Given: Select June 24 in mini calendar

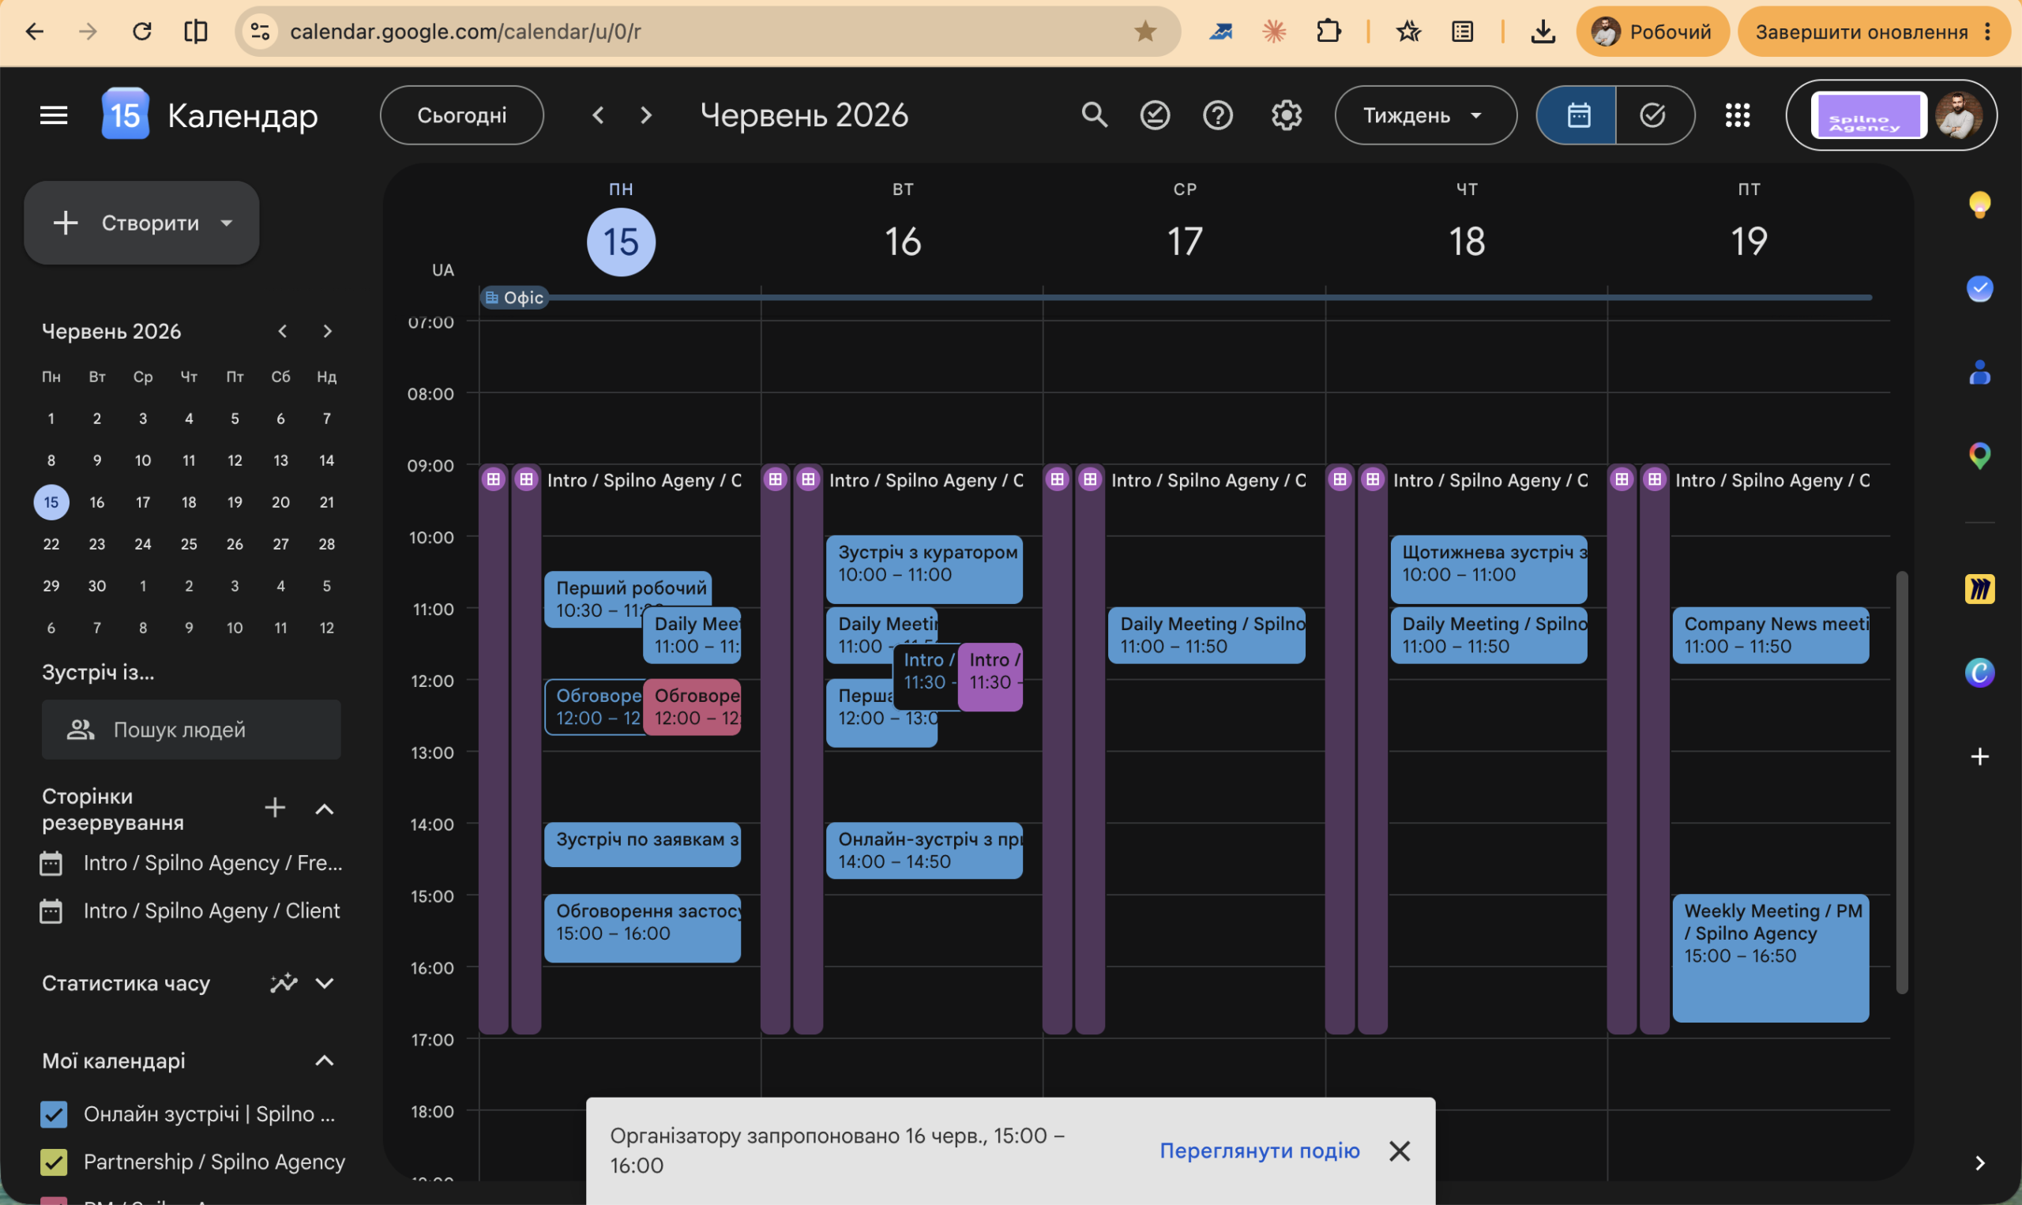Looking at the screenshot, I should tap(143, 544).
